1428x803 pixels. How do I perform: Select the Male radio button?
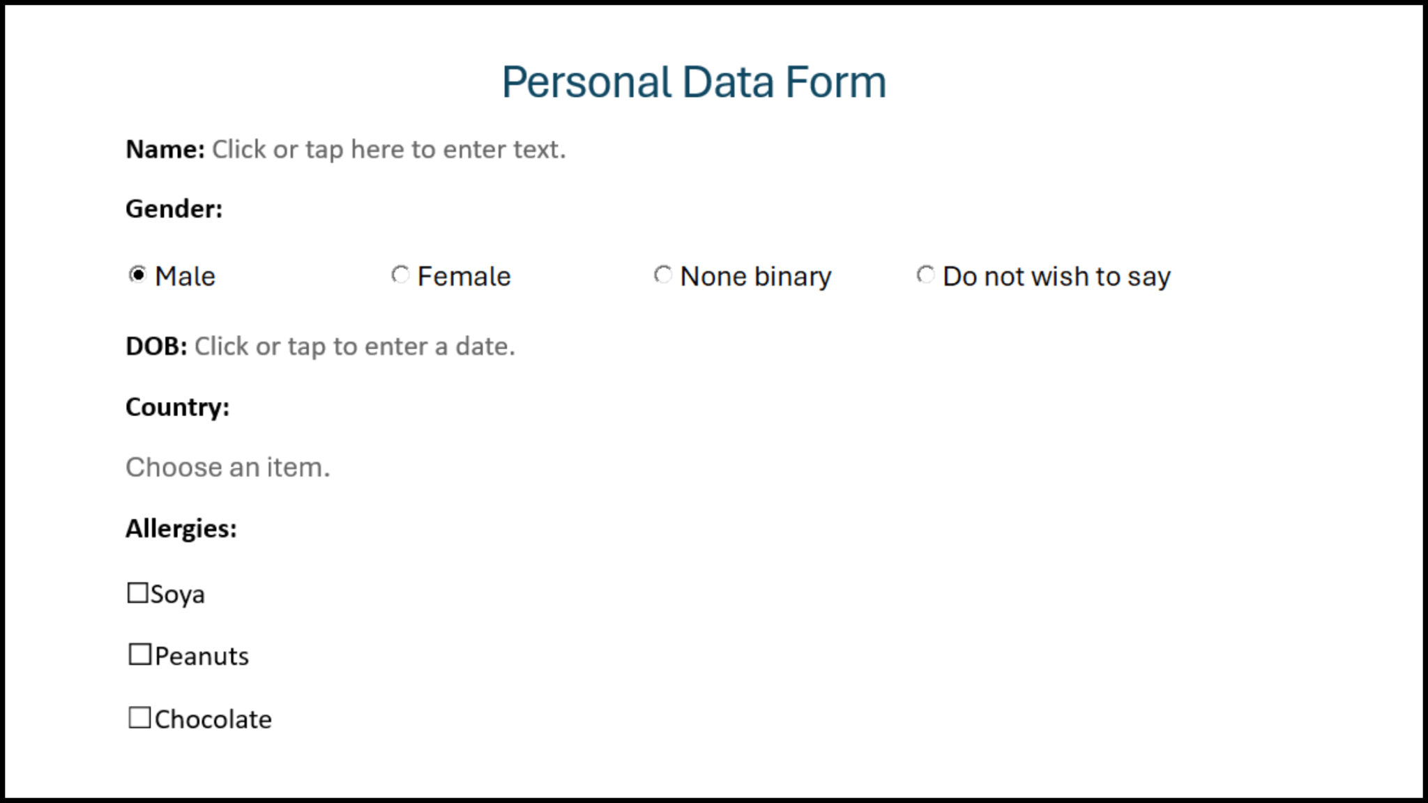[137, 276]
